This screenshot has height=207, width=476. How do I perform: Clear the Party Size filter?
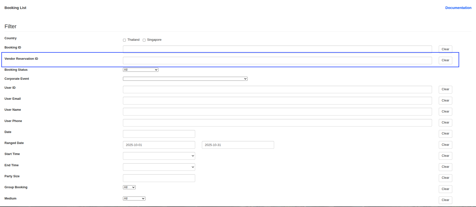click(x=445, y=178)
